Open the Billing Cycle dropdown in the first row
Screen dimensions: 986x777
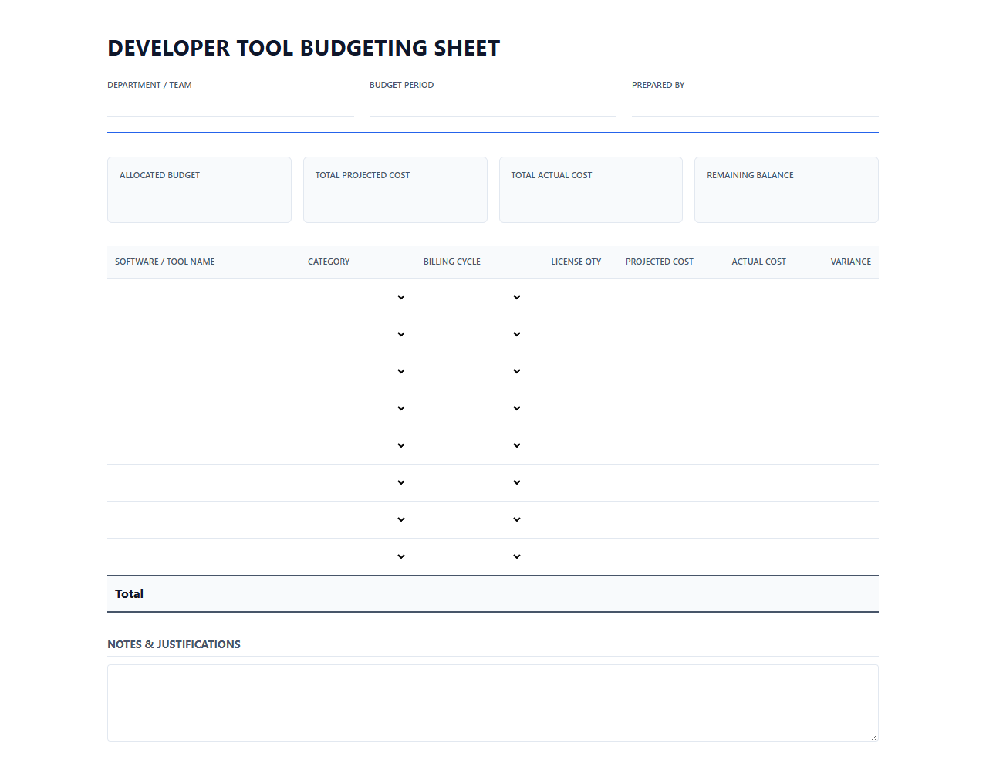[x=474, y=298]
